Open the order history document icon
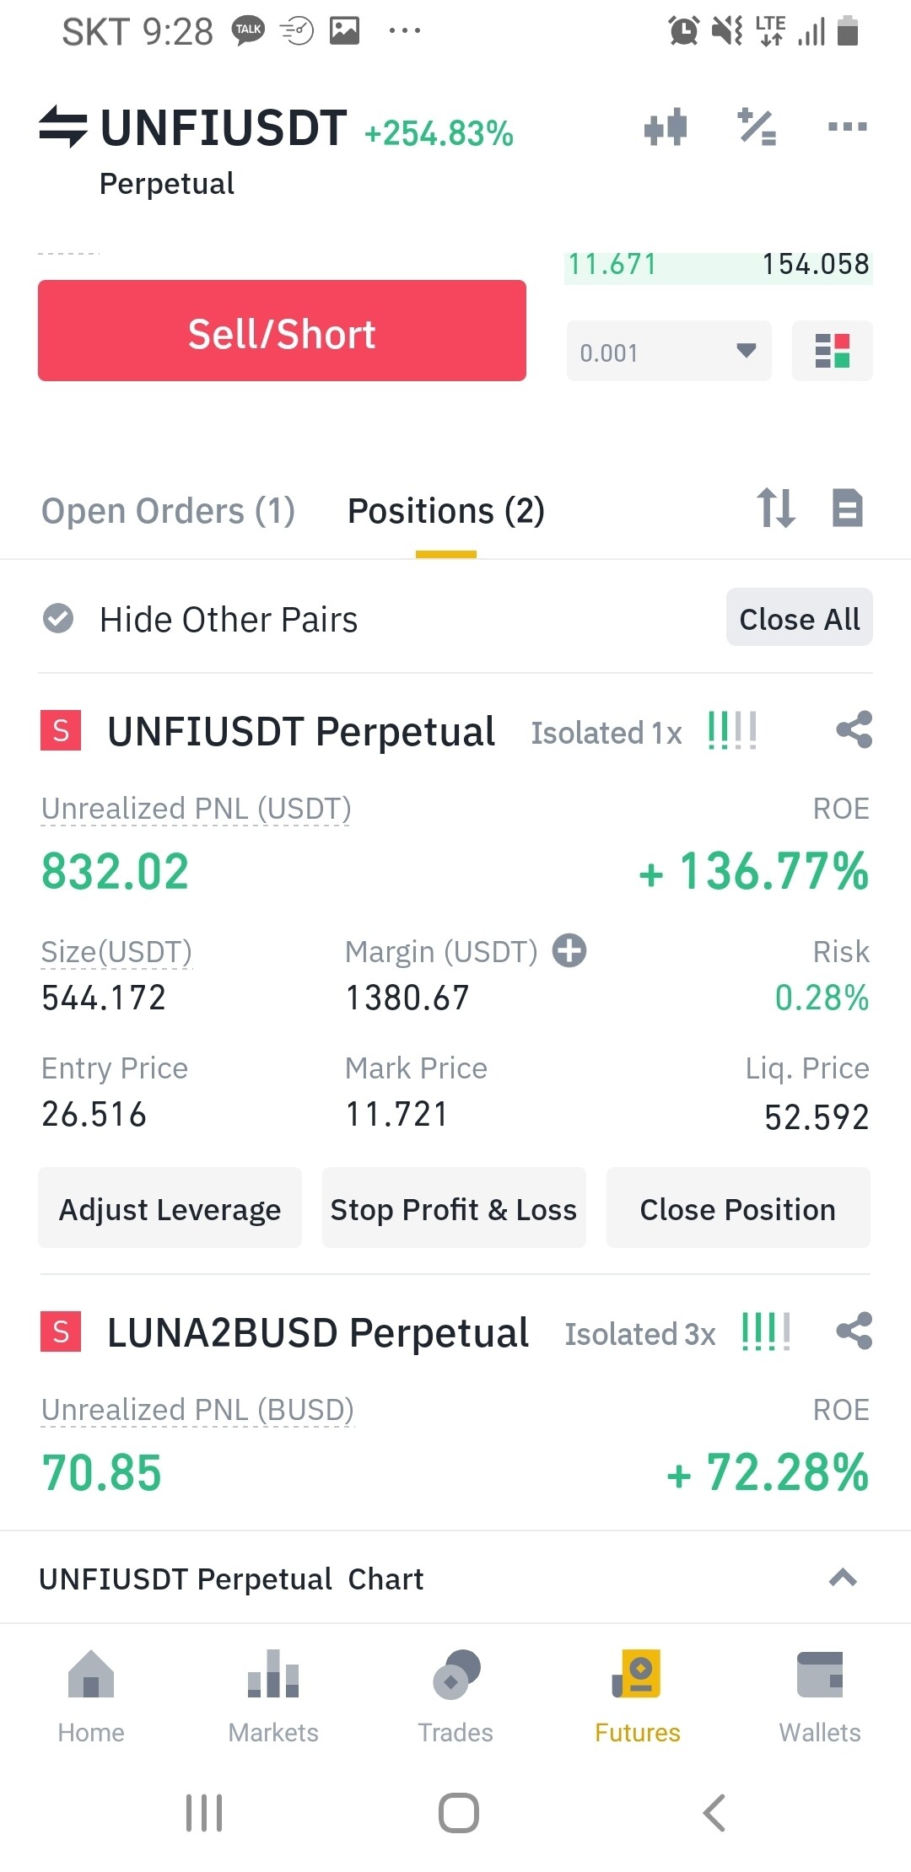The height and width of the screenshot is (1872, 911). point(847,508)
